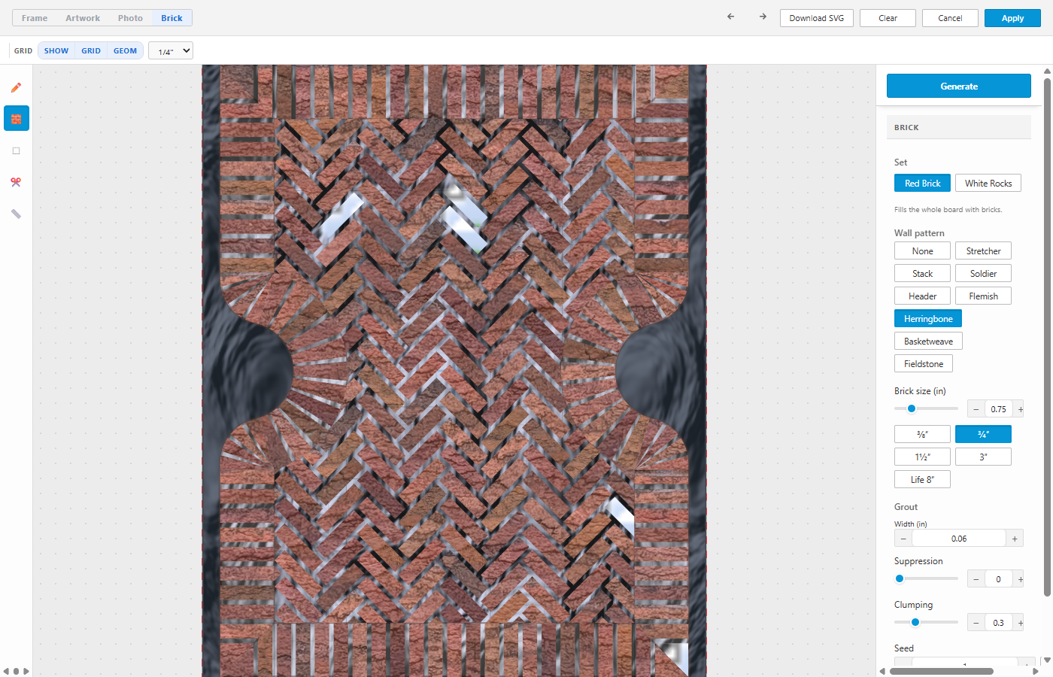The image size is (1053, 677).
Task: Toggle grid SHOW option
Action: tap(56, 51)
